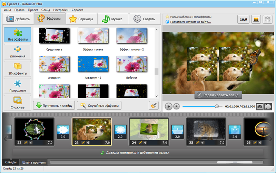Click the 16:9 aspect ratio button
The height and width of the screenshot is (173, 276).
point(244,19)
